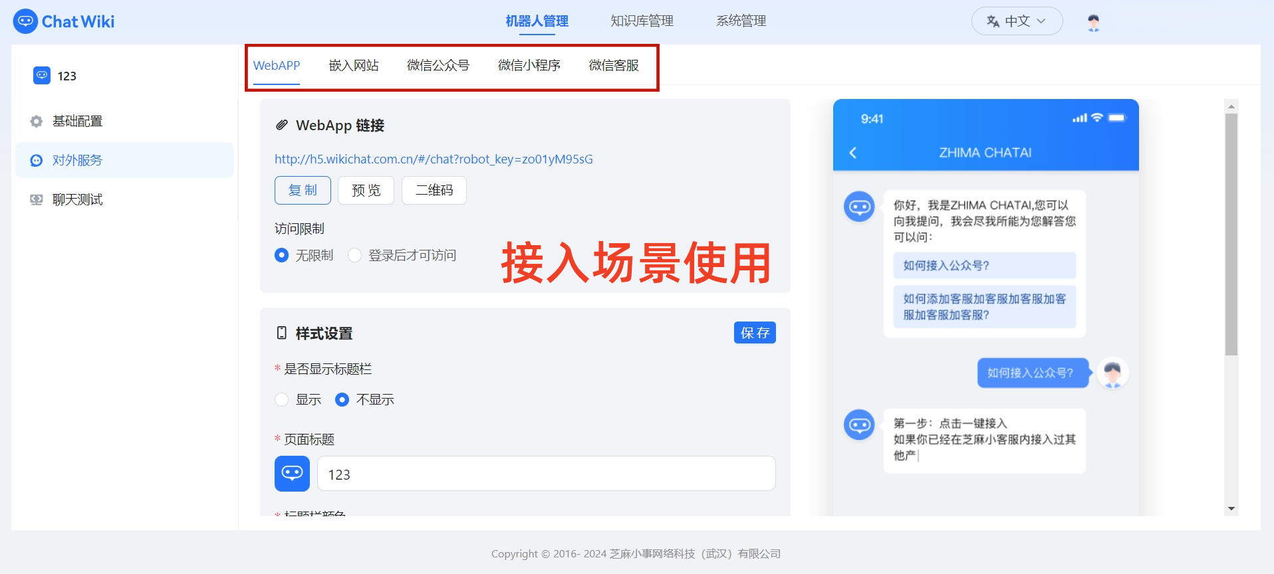Open the h5.wikichat.com WebApp link
Image resolution: width=1274 pixels, height=574 pixels.
pyautogui.click(x=434, y=159)
